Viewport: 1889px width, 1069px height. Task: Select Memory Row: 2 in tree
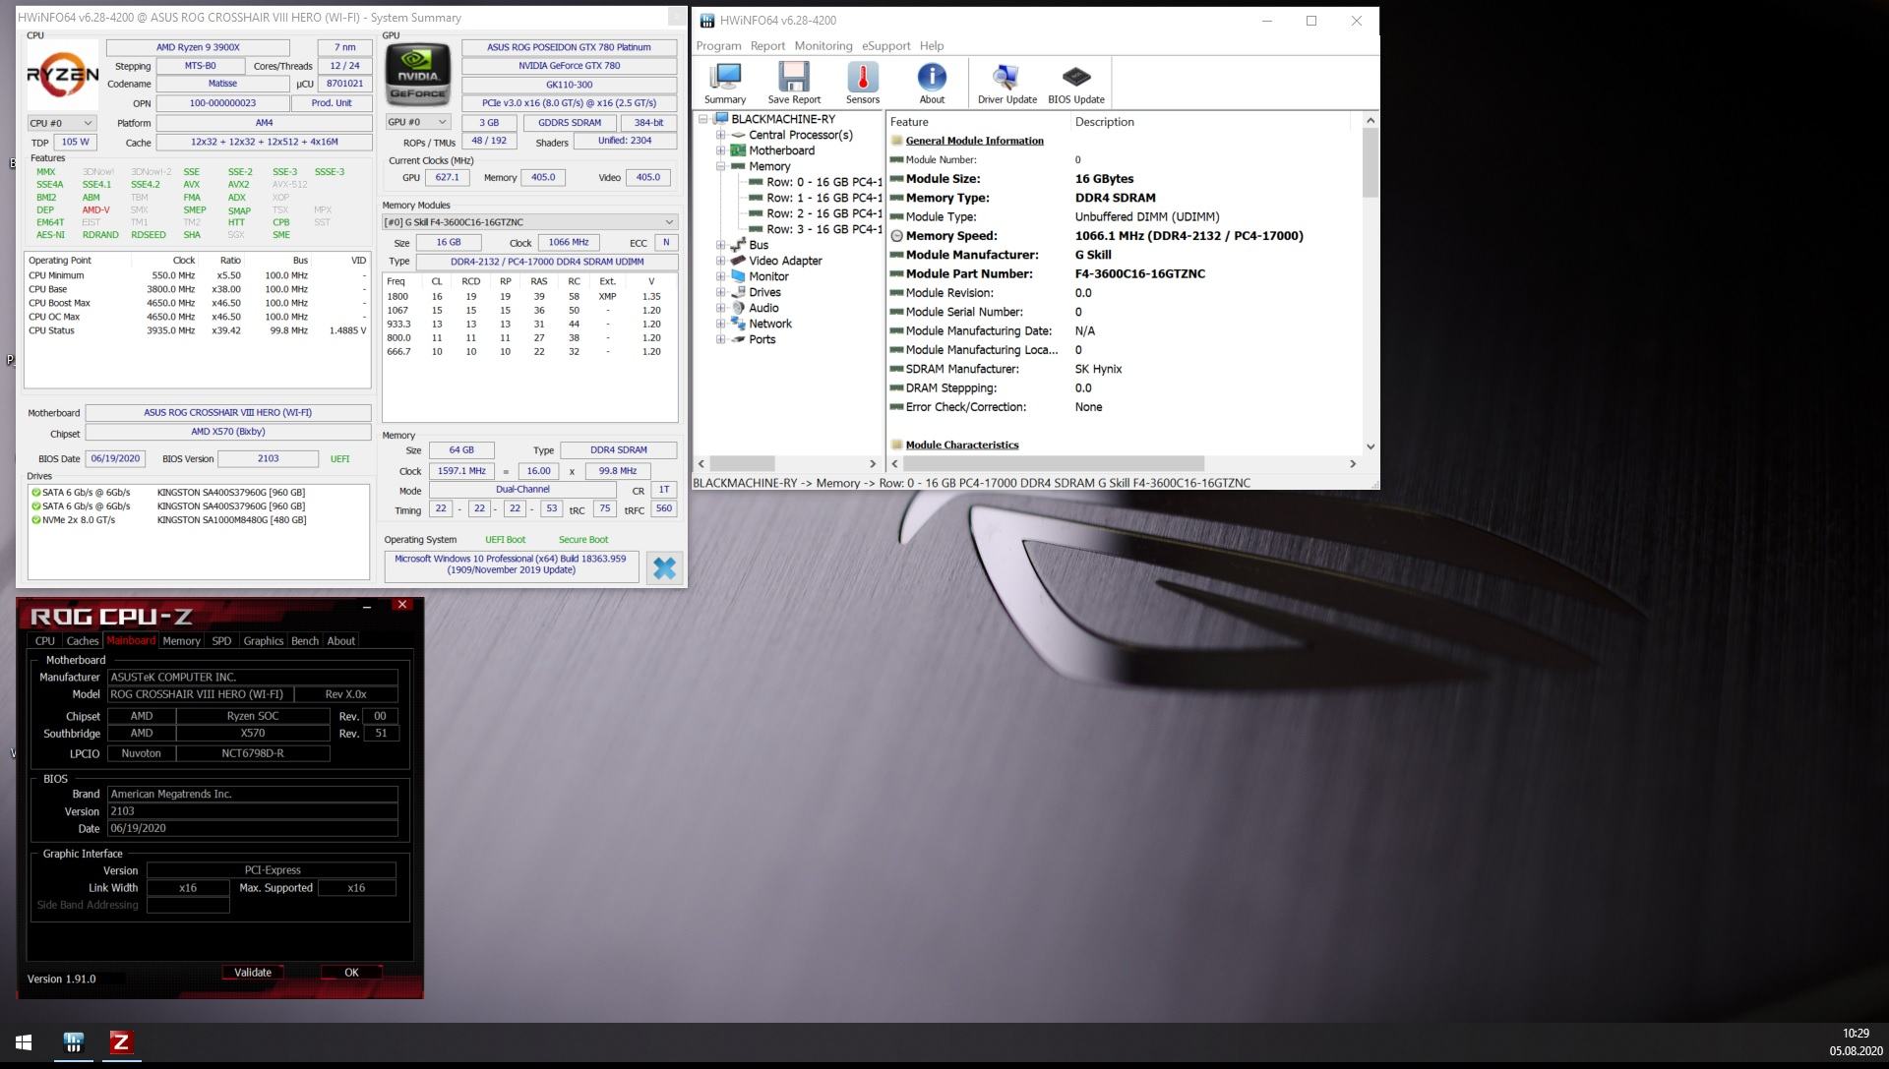(823, 213)
